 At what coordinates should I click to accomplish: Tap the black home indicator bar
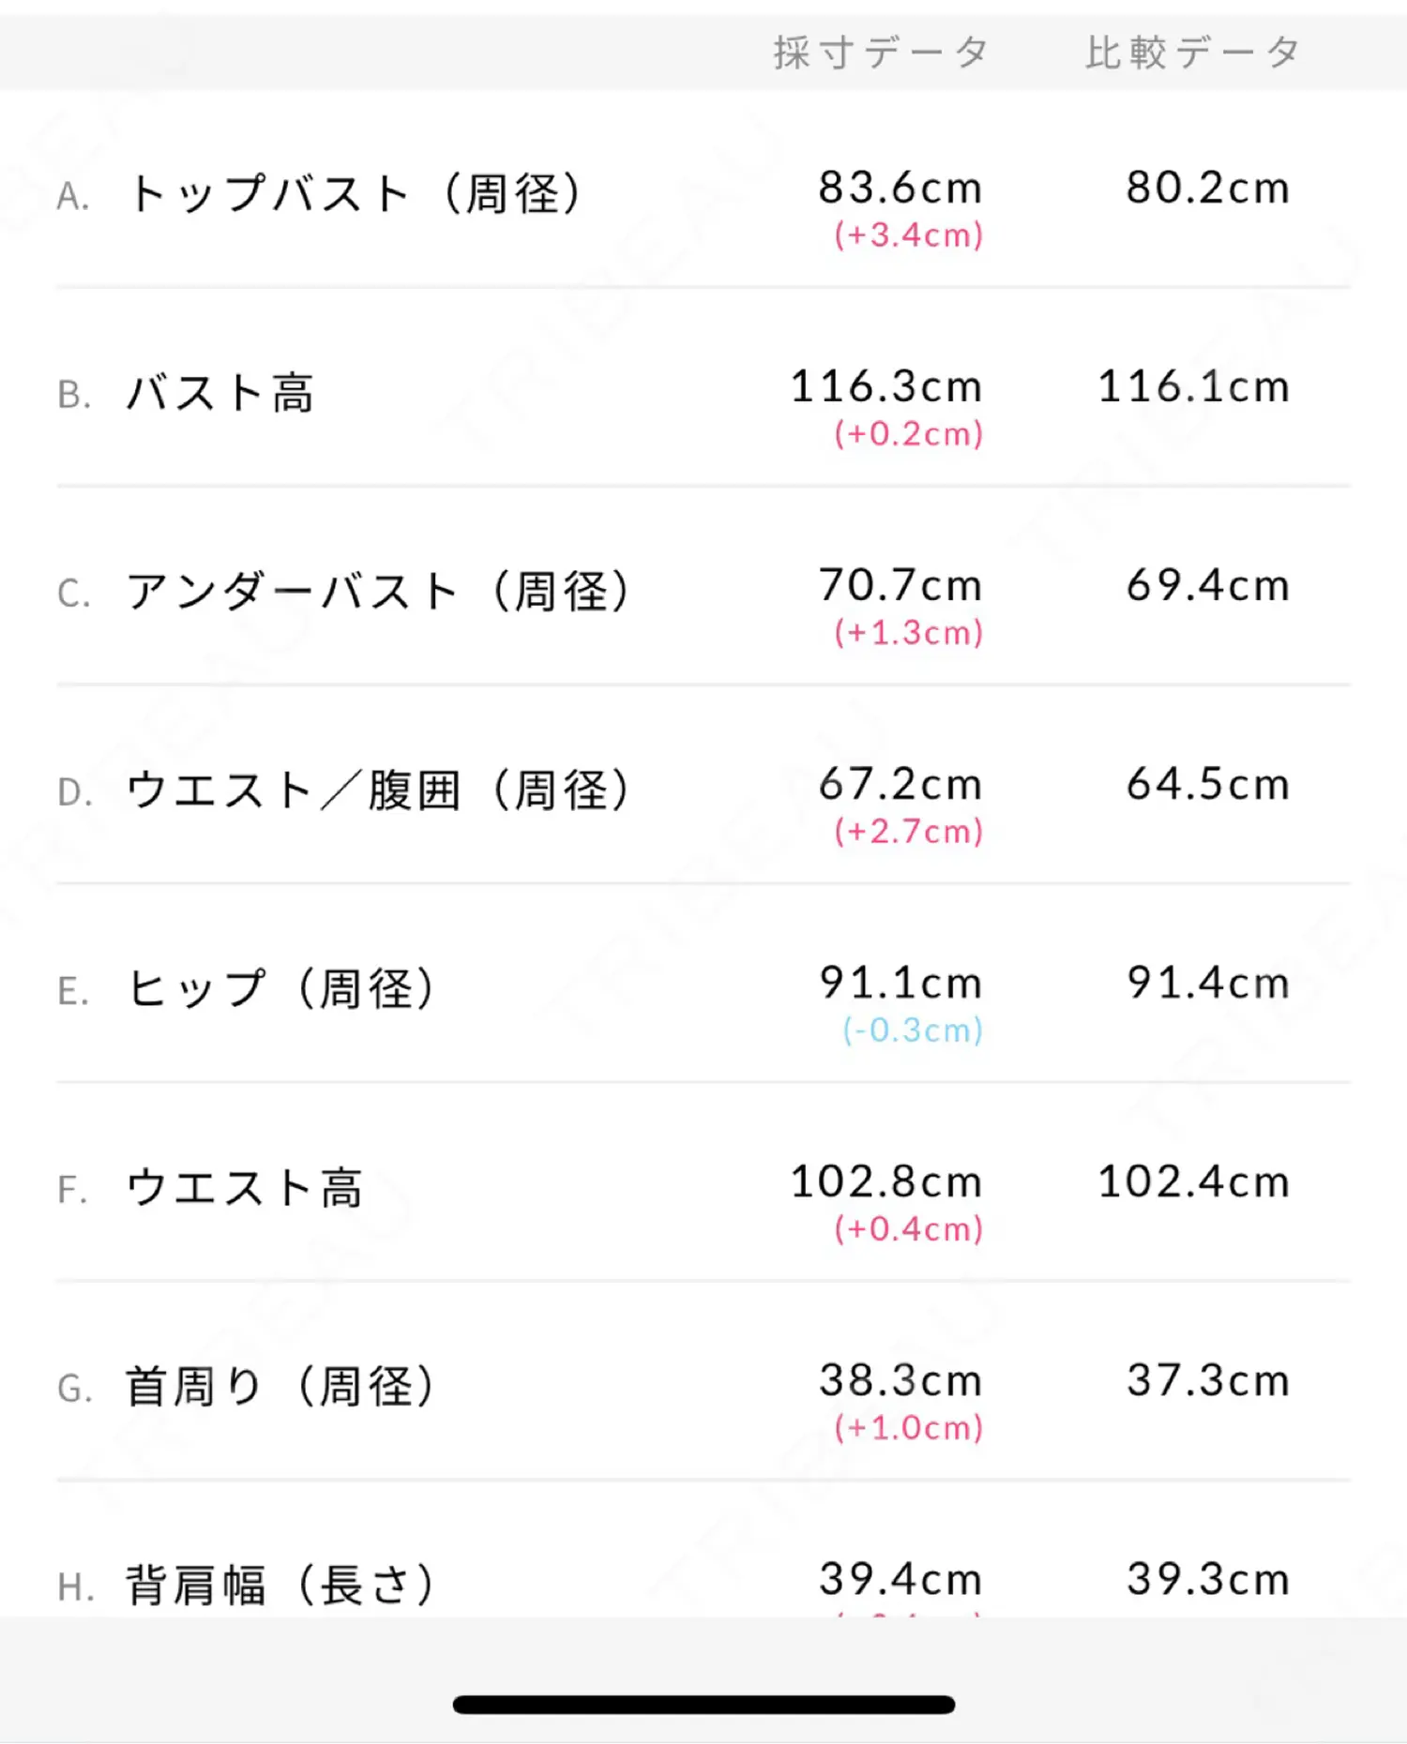pos(703,1705)
